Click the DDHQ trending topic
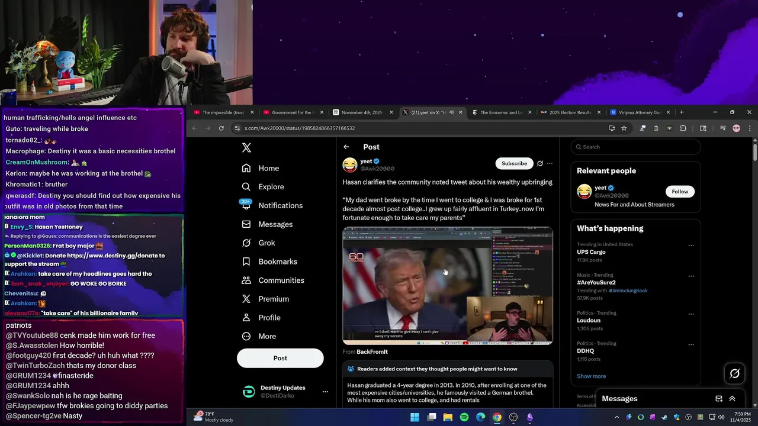 click(x=585, y=351)
